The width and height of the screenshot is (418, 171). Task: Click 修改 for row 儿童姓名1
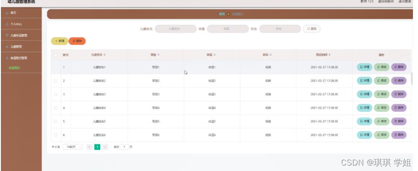point(382,67)
